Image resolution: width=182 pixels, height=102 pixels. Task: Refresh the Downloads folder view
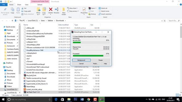tap(165, 21)
